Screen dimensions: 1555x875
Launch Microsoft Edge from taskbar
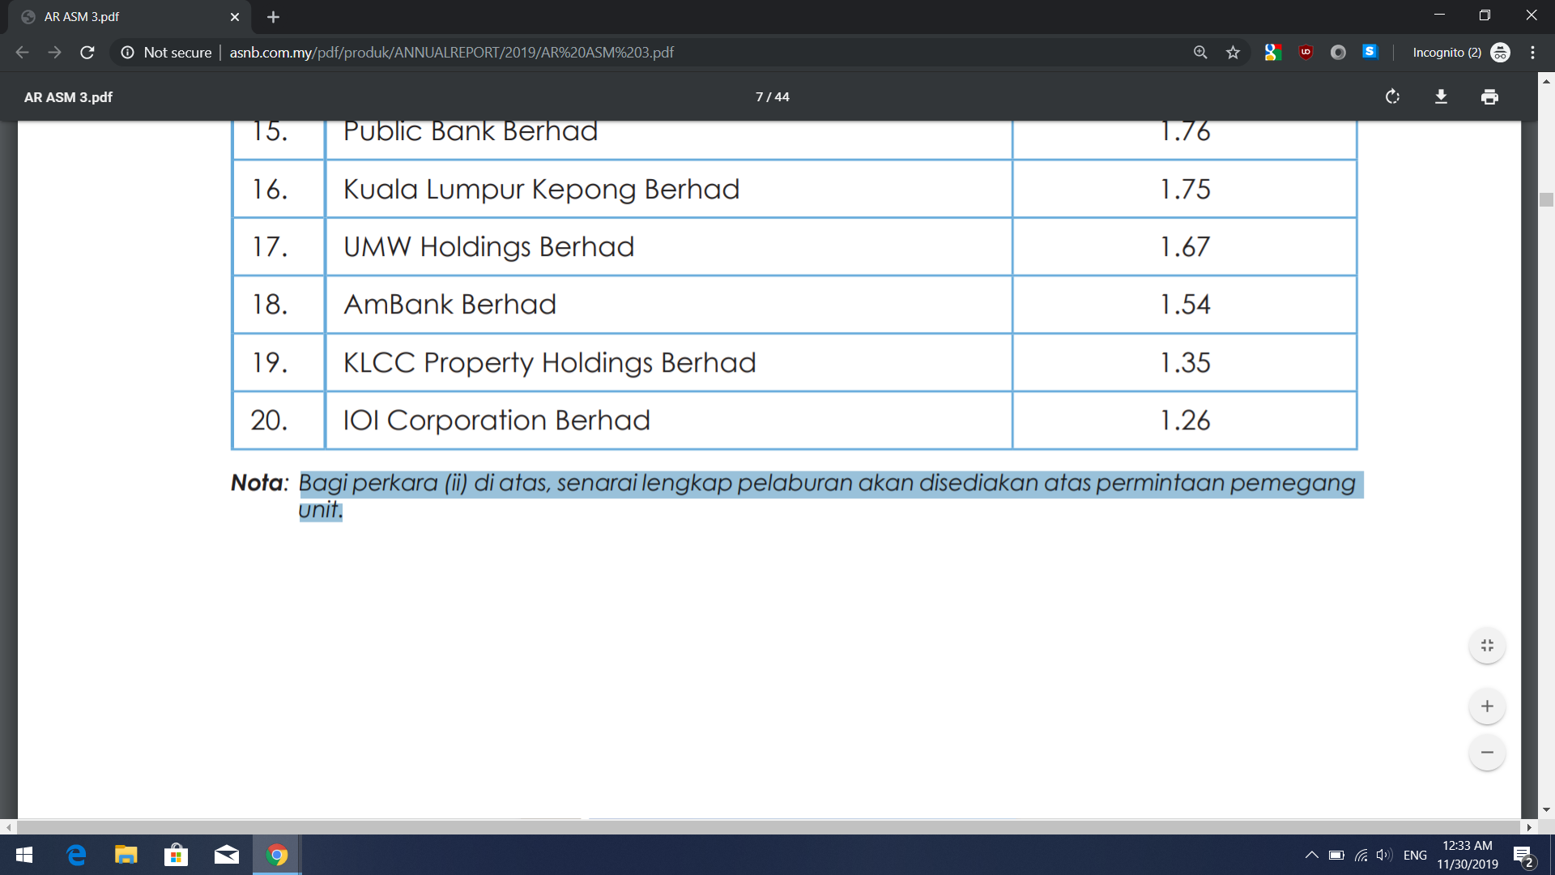point(76,855)
